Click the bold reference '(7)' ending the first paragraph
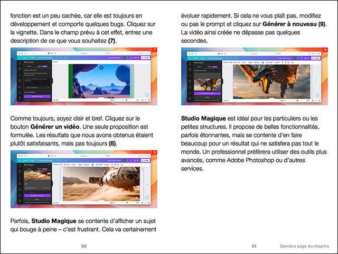This screenshot has width=338, height=254. coord(111,41)
